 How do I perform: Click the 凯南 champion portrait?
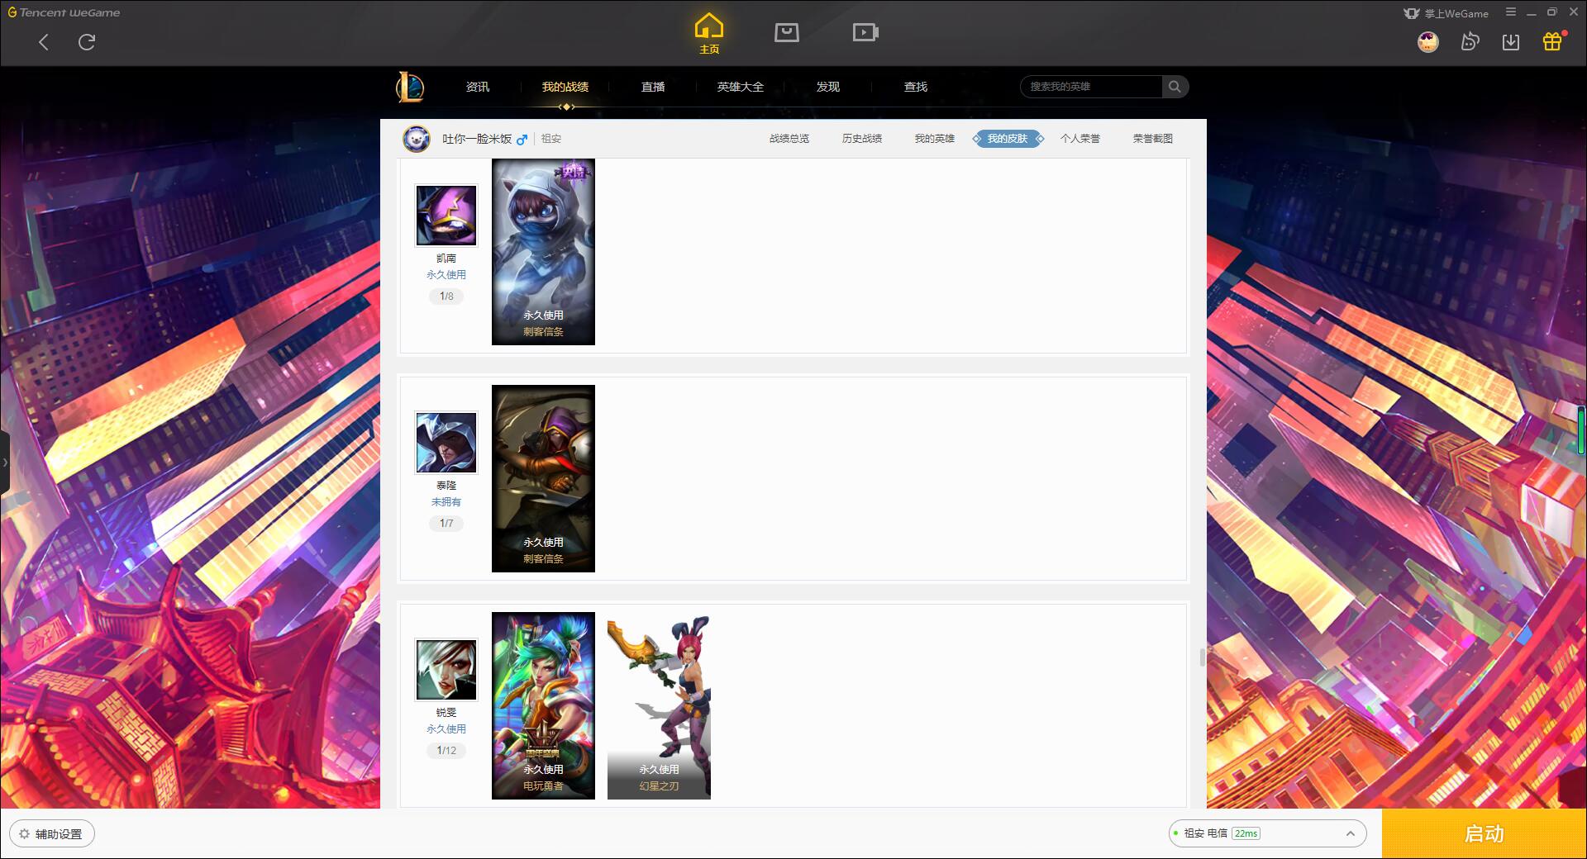tap(446, 216)
